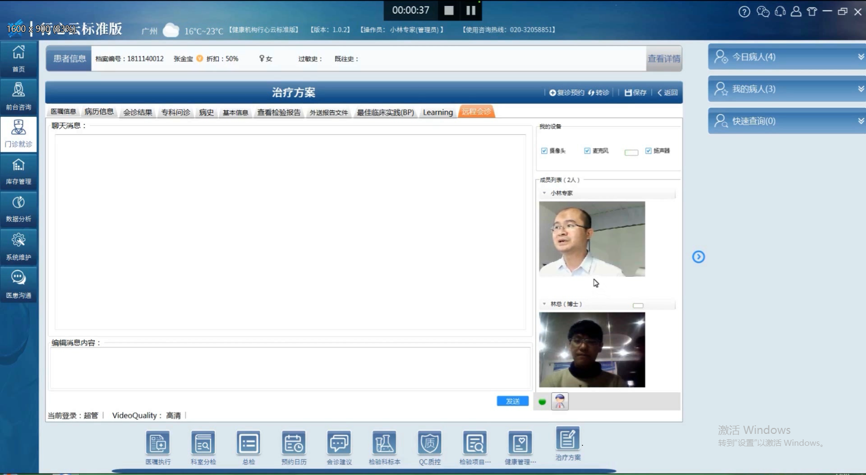Click 查看详情 to view patient details
The width and height of the screenshot is (866, 475).
click(x=664, y=58)
